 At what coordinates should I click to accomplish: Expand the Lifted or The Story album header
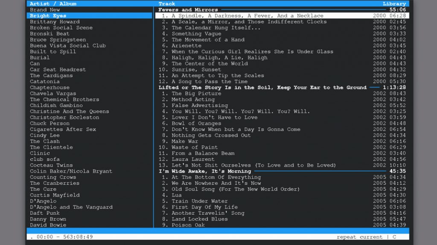(x=262, y=87)
